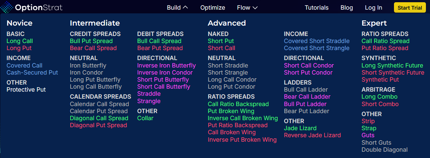Click the OptionStrat logo icon
This screenshot has width=430, height=158.
click(x=7, y=7)
